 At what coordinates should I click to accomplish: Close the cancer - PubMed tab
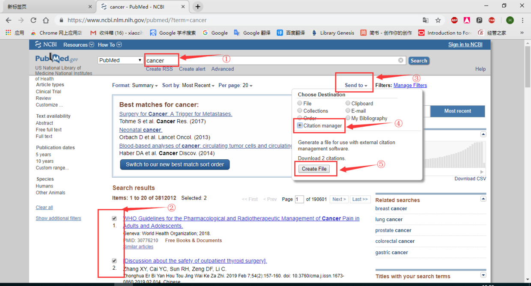[x=183, y=6]
